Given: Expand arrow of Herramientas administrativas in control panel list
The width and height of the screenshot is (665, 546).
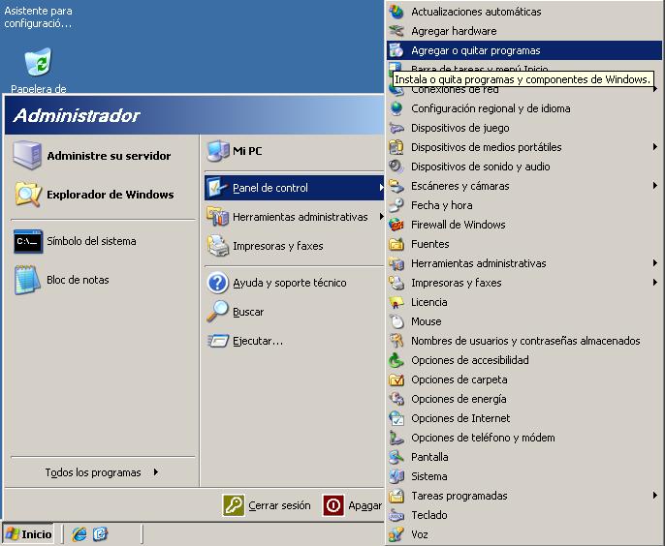Looking at the screenshot, I should click(x=655, y=263).
